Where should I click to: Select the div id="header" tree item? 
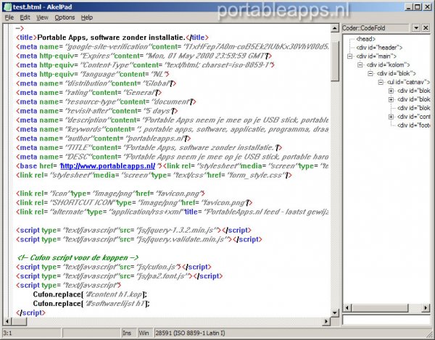[378, 47]
